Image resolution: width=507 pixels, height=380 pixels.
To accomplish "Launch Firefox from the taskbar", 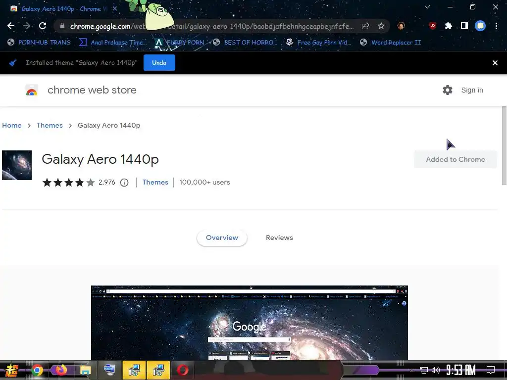I will pos(61,370).
